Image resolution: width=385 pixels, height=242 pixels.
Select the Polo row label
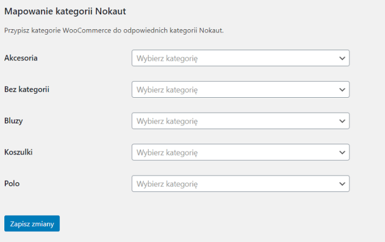point(12,184)
